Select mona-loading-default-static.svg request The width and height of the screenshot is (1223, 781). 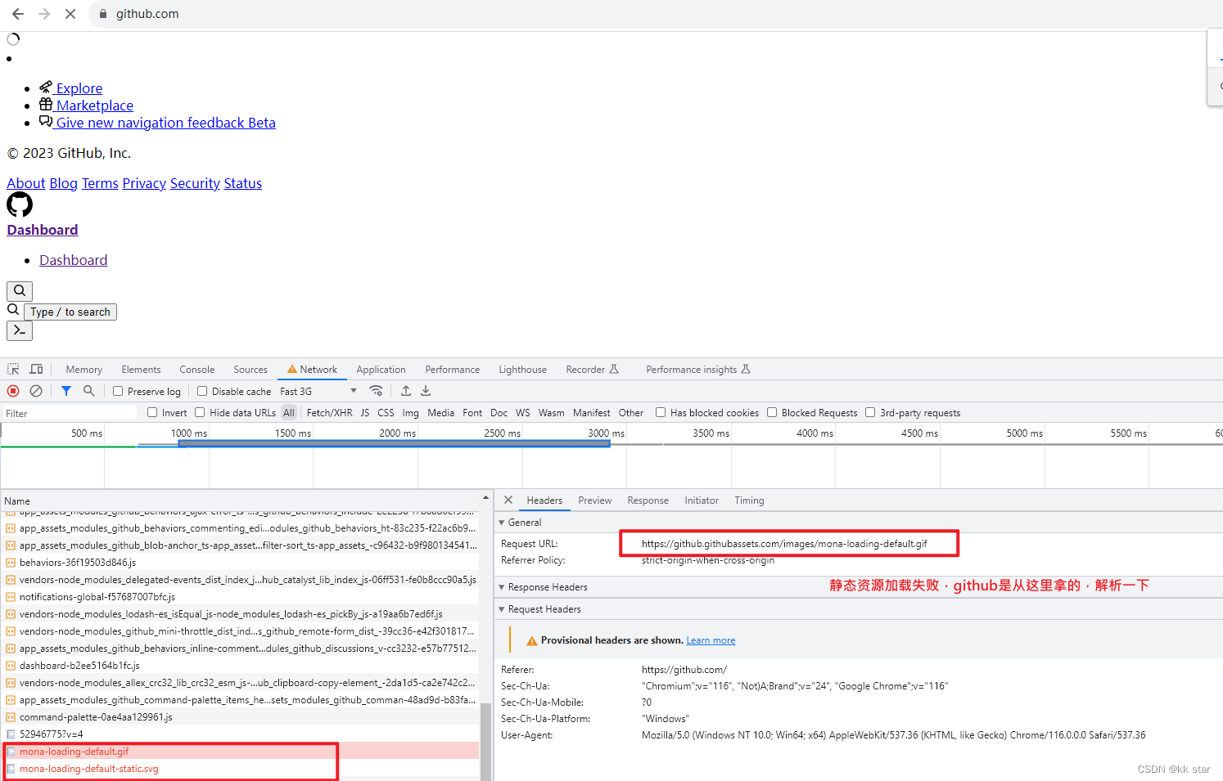pyautogui.click(x=240, y=769)
